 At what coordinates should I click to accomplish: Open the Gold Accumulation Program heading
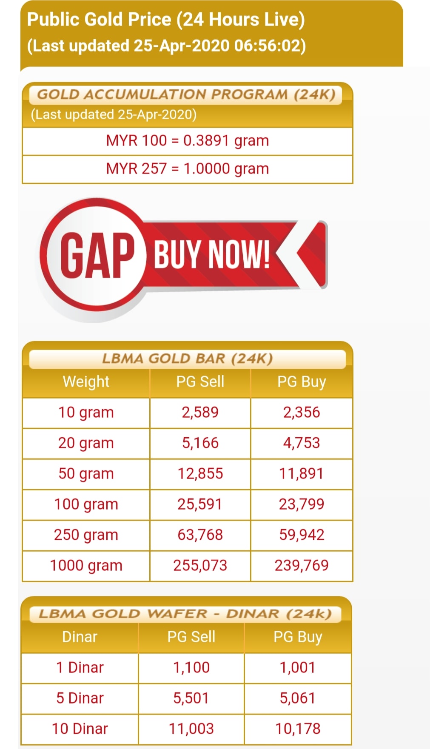coord(186,94)
